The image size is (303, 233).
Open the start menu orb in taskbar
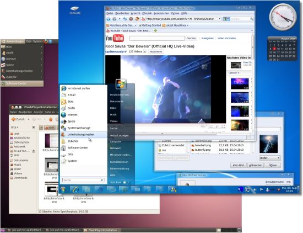click(x=63, y=189)
